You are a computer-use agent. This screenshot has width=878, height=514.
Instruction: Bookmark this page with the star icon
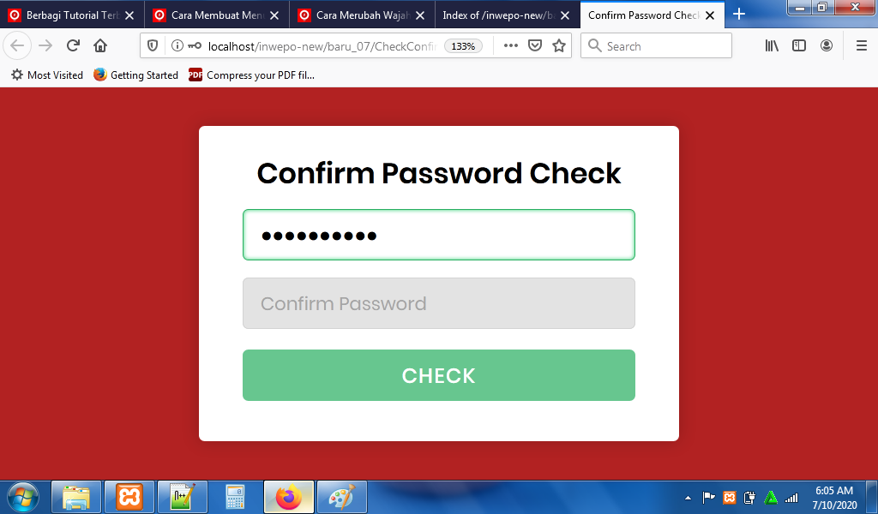coord(559,46)
